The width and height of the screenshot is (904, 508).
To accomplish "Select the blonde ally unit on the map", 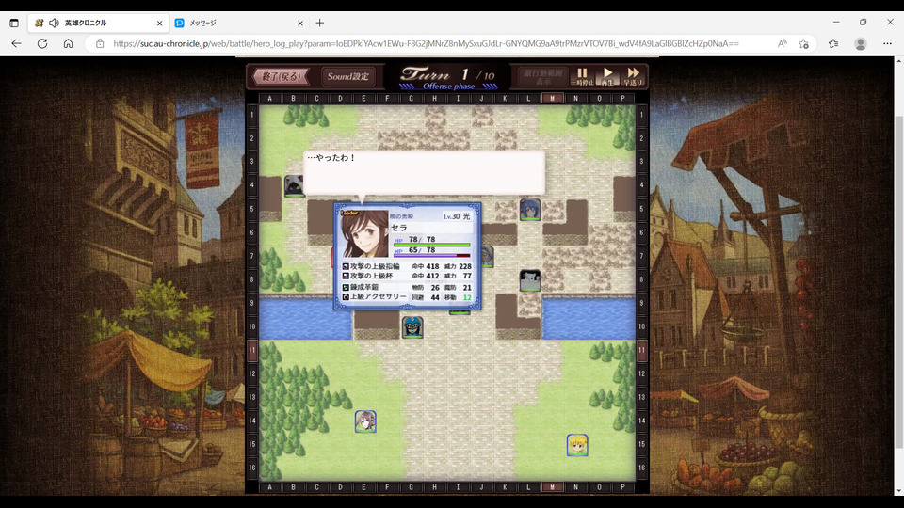I will pos(577,445).
